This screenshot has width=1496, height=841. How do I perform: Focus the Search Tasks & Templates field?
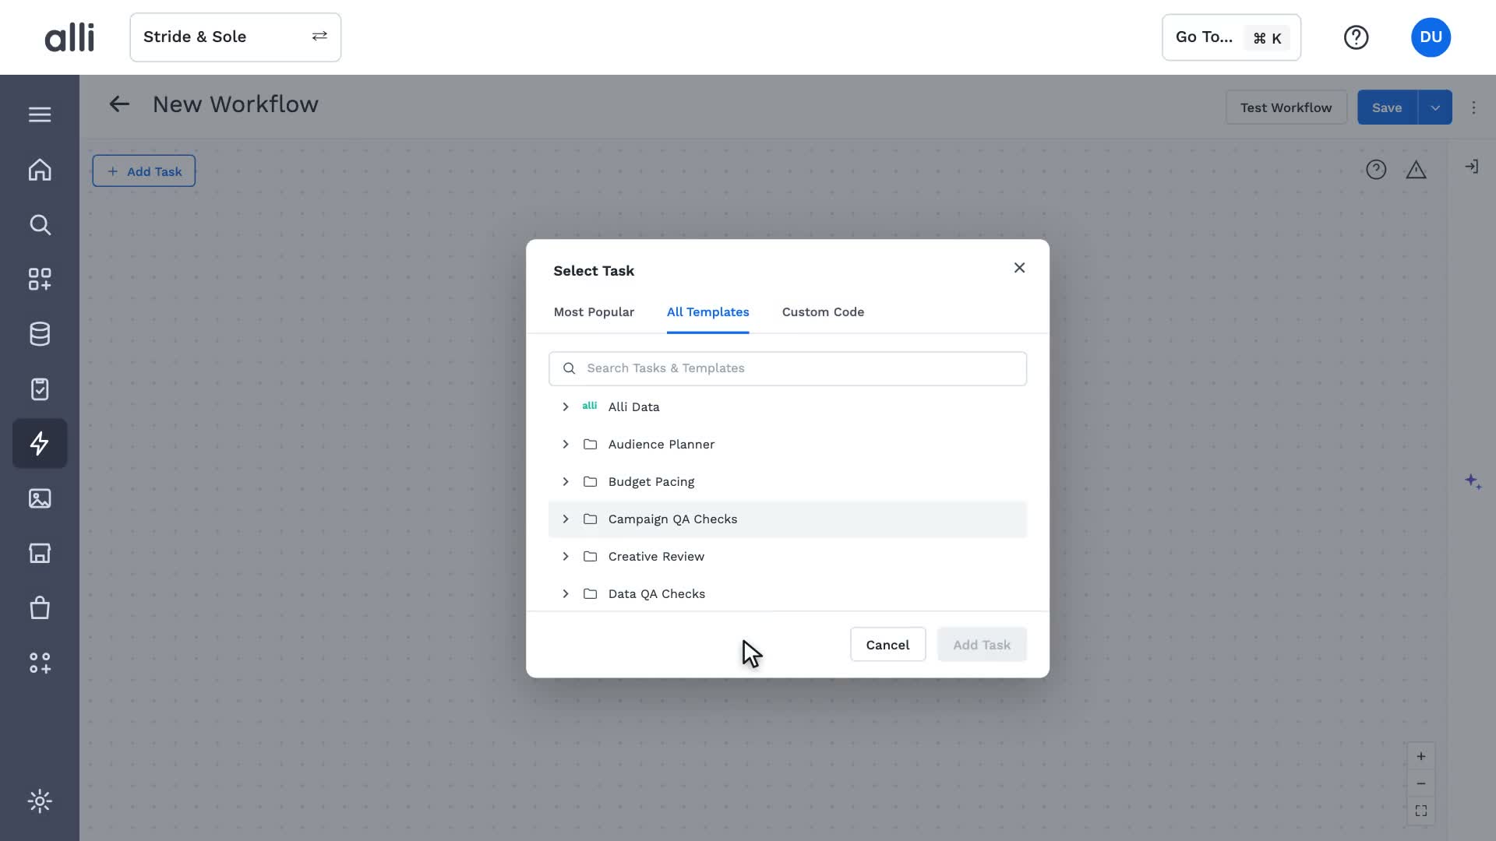(x=788, y=368)
